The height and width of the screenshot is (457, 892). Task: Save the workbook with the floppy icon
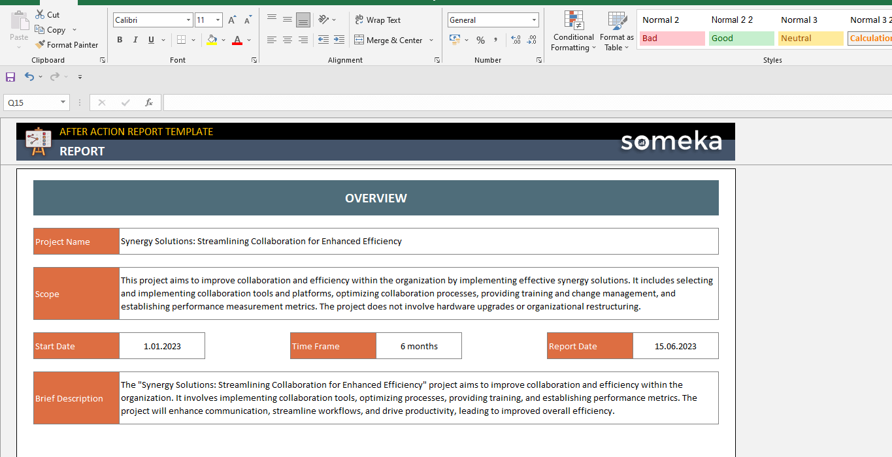pos(10,77)
